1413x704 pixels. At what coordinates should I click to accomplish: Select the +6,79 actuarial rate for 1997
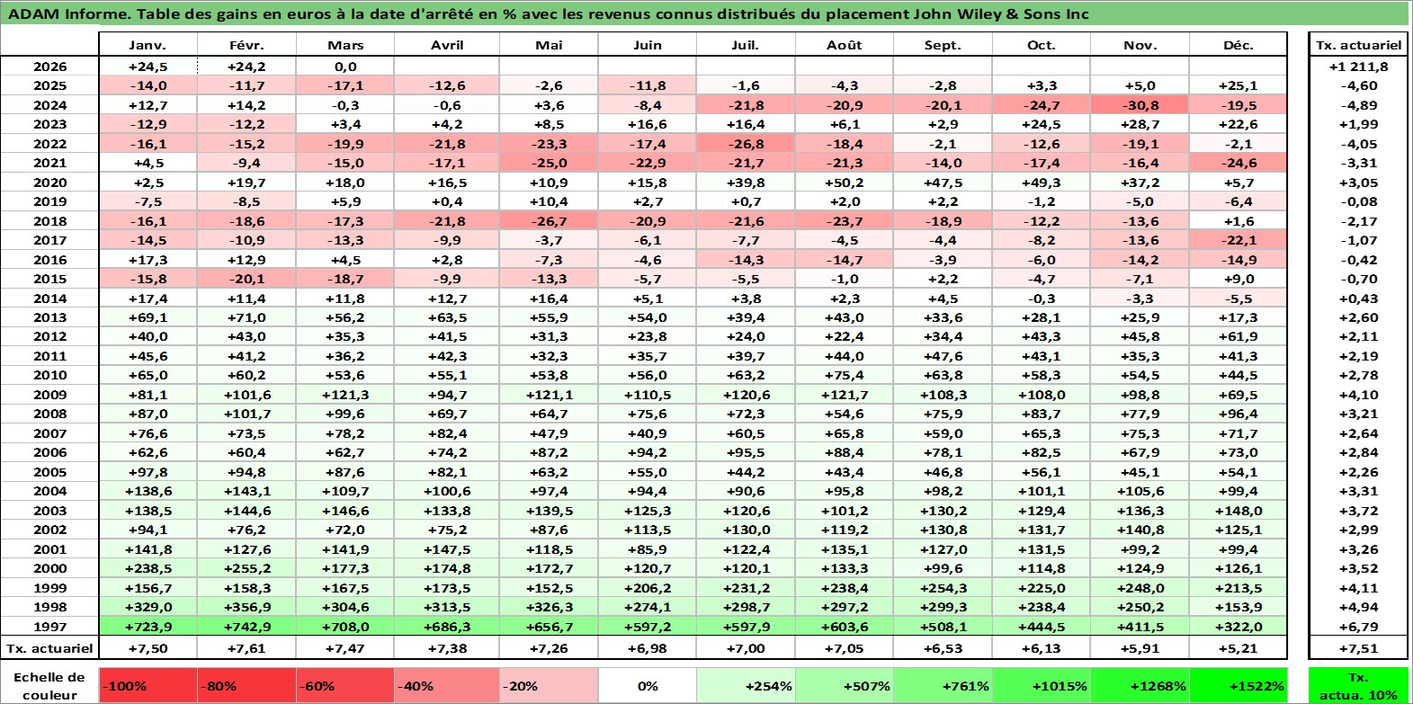[1358, 627]
